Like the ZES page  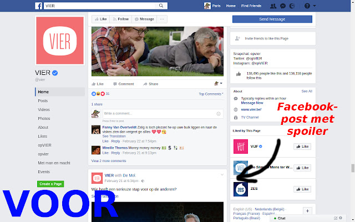click(x=302, y=189)
